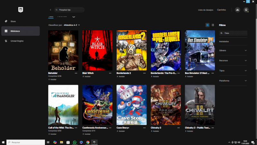Open Lista de desejos
The image size is (257, 145).
pos(206,10)
